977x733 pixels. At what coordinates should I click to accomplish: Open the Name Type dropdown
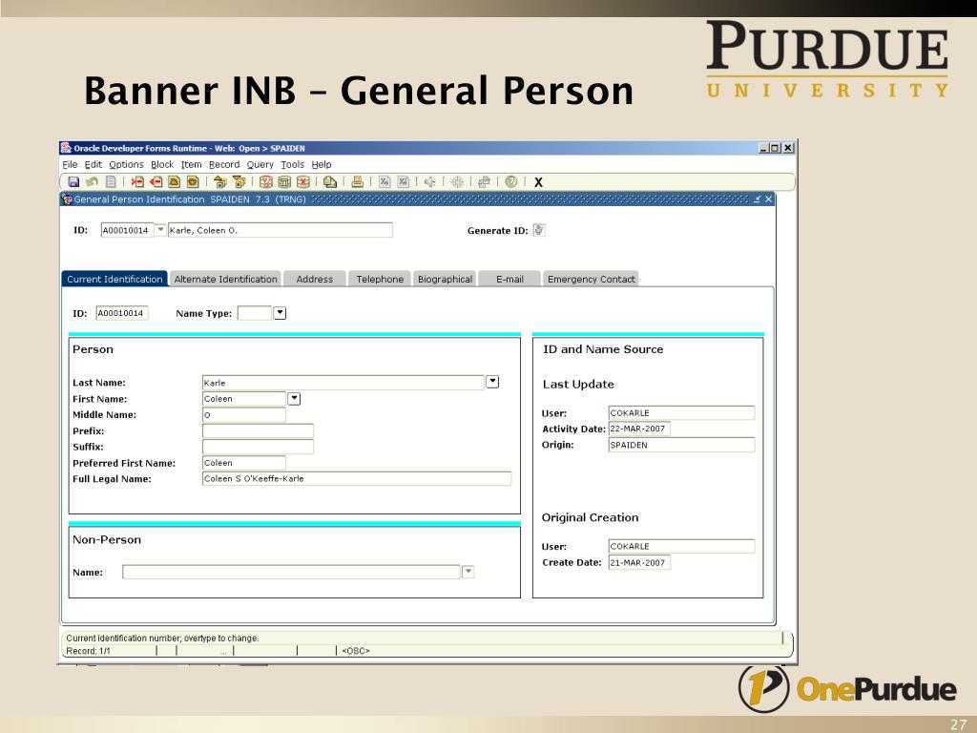[280, 313]
